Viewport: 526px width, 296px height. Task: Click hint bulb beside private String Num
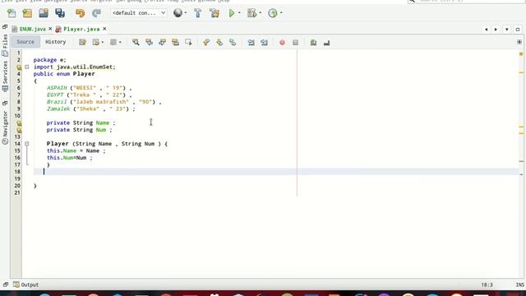coord(19,130)
